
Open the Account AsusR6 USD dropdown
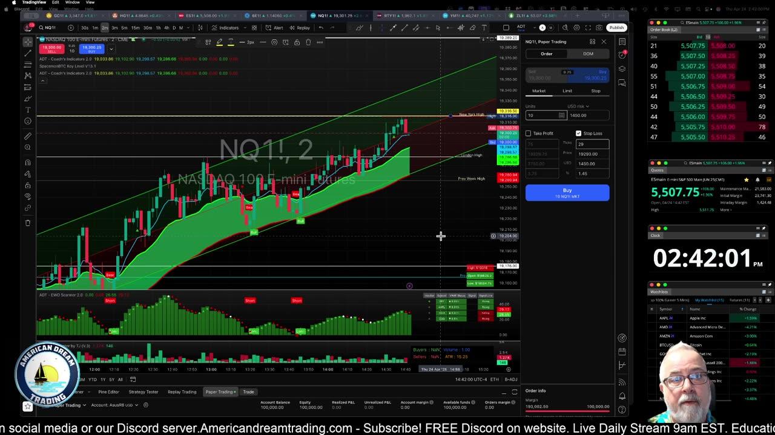click(x=115, y=405)
